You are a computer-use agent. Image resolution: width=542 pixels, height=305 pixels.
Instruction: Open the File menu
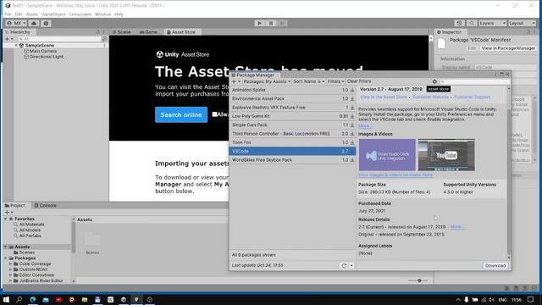pos(8,14)
